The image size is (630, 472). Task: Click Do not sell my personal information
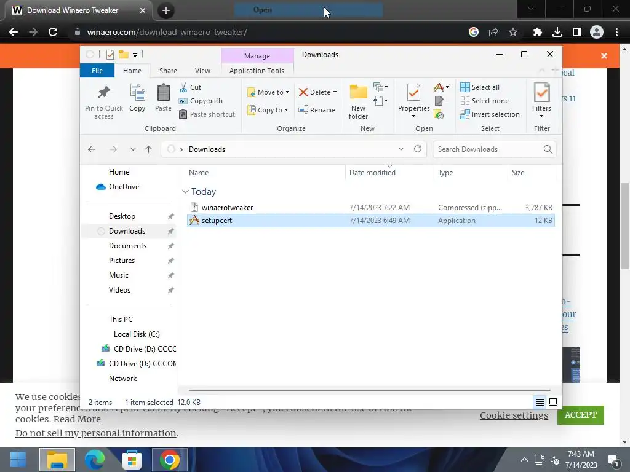(95, 433)
